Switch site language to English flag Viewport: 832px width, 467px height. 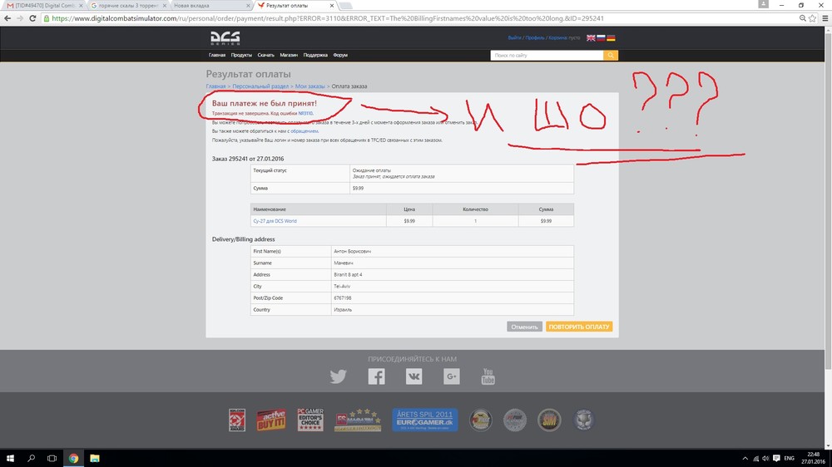(x=591, y=38)
